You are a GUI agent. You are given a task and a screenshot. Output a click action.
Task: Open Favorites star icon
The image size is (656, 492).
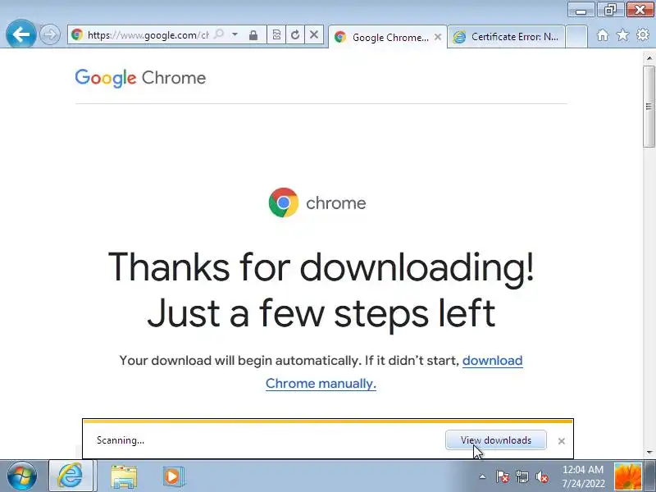pos(622,35)
